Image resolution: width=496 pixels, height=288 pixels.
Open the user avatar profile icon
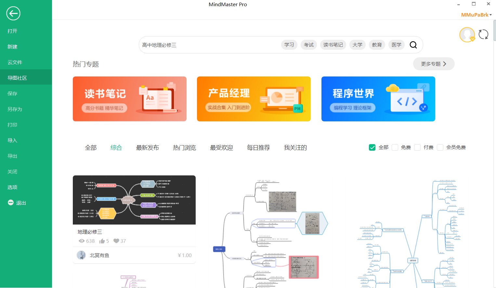(467, 34)
